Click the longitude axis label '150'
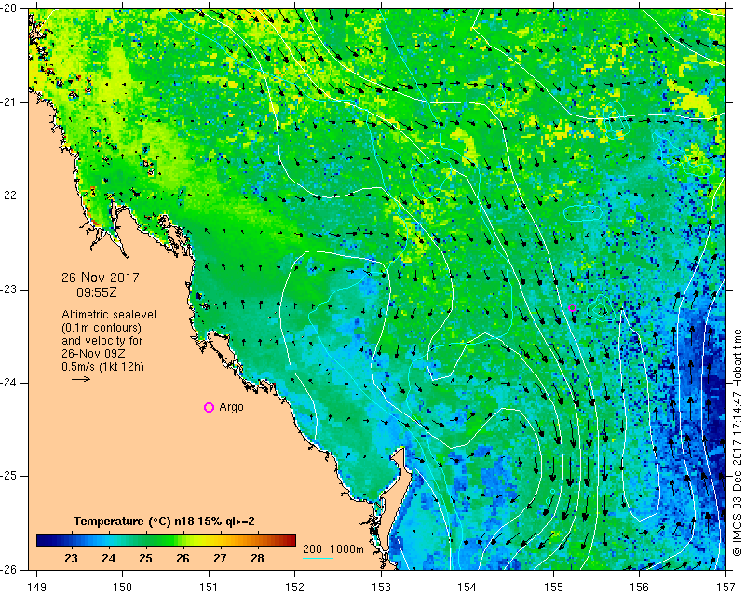 pos(122,588)
